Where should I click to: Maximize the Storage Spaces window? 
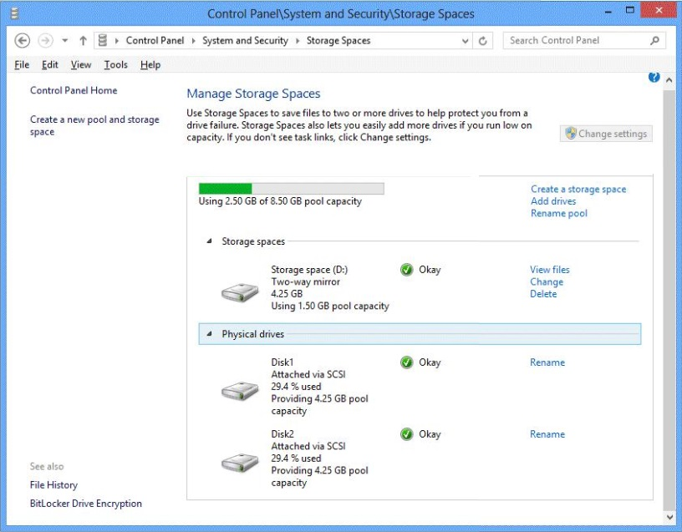630,10
